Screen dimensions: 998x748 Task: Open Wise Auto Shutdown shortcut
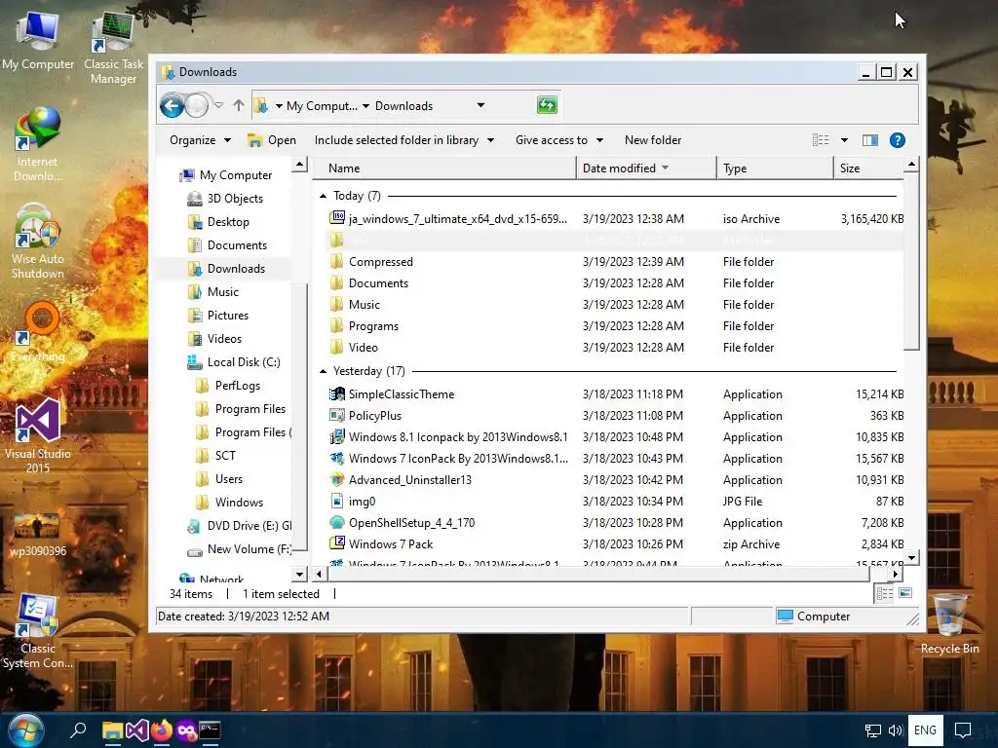click(38, 242)
